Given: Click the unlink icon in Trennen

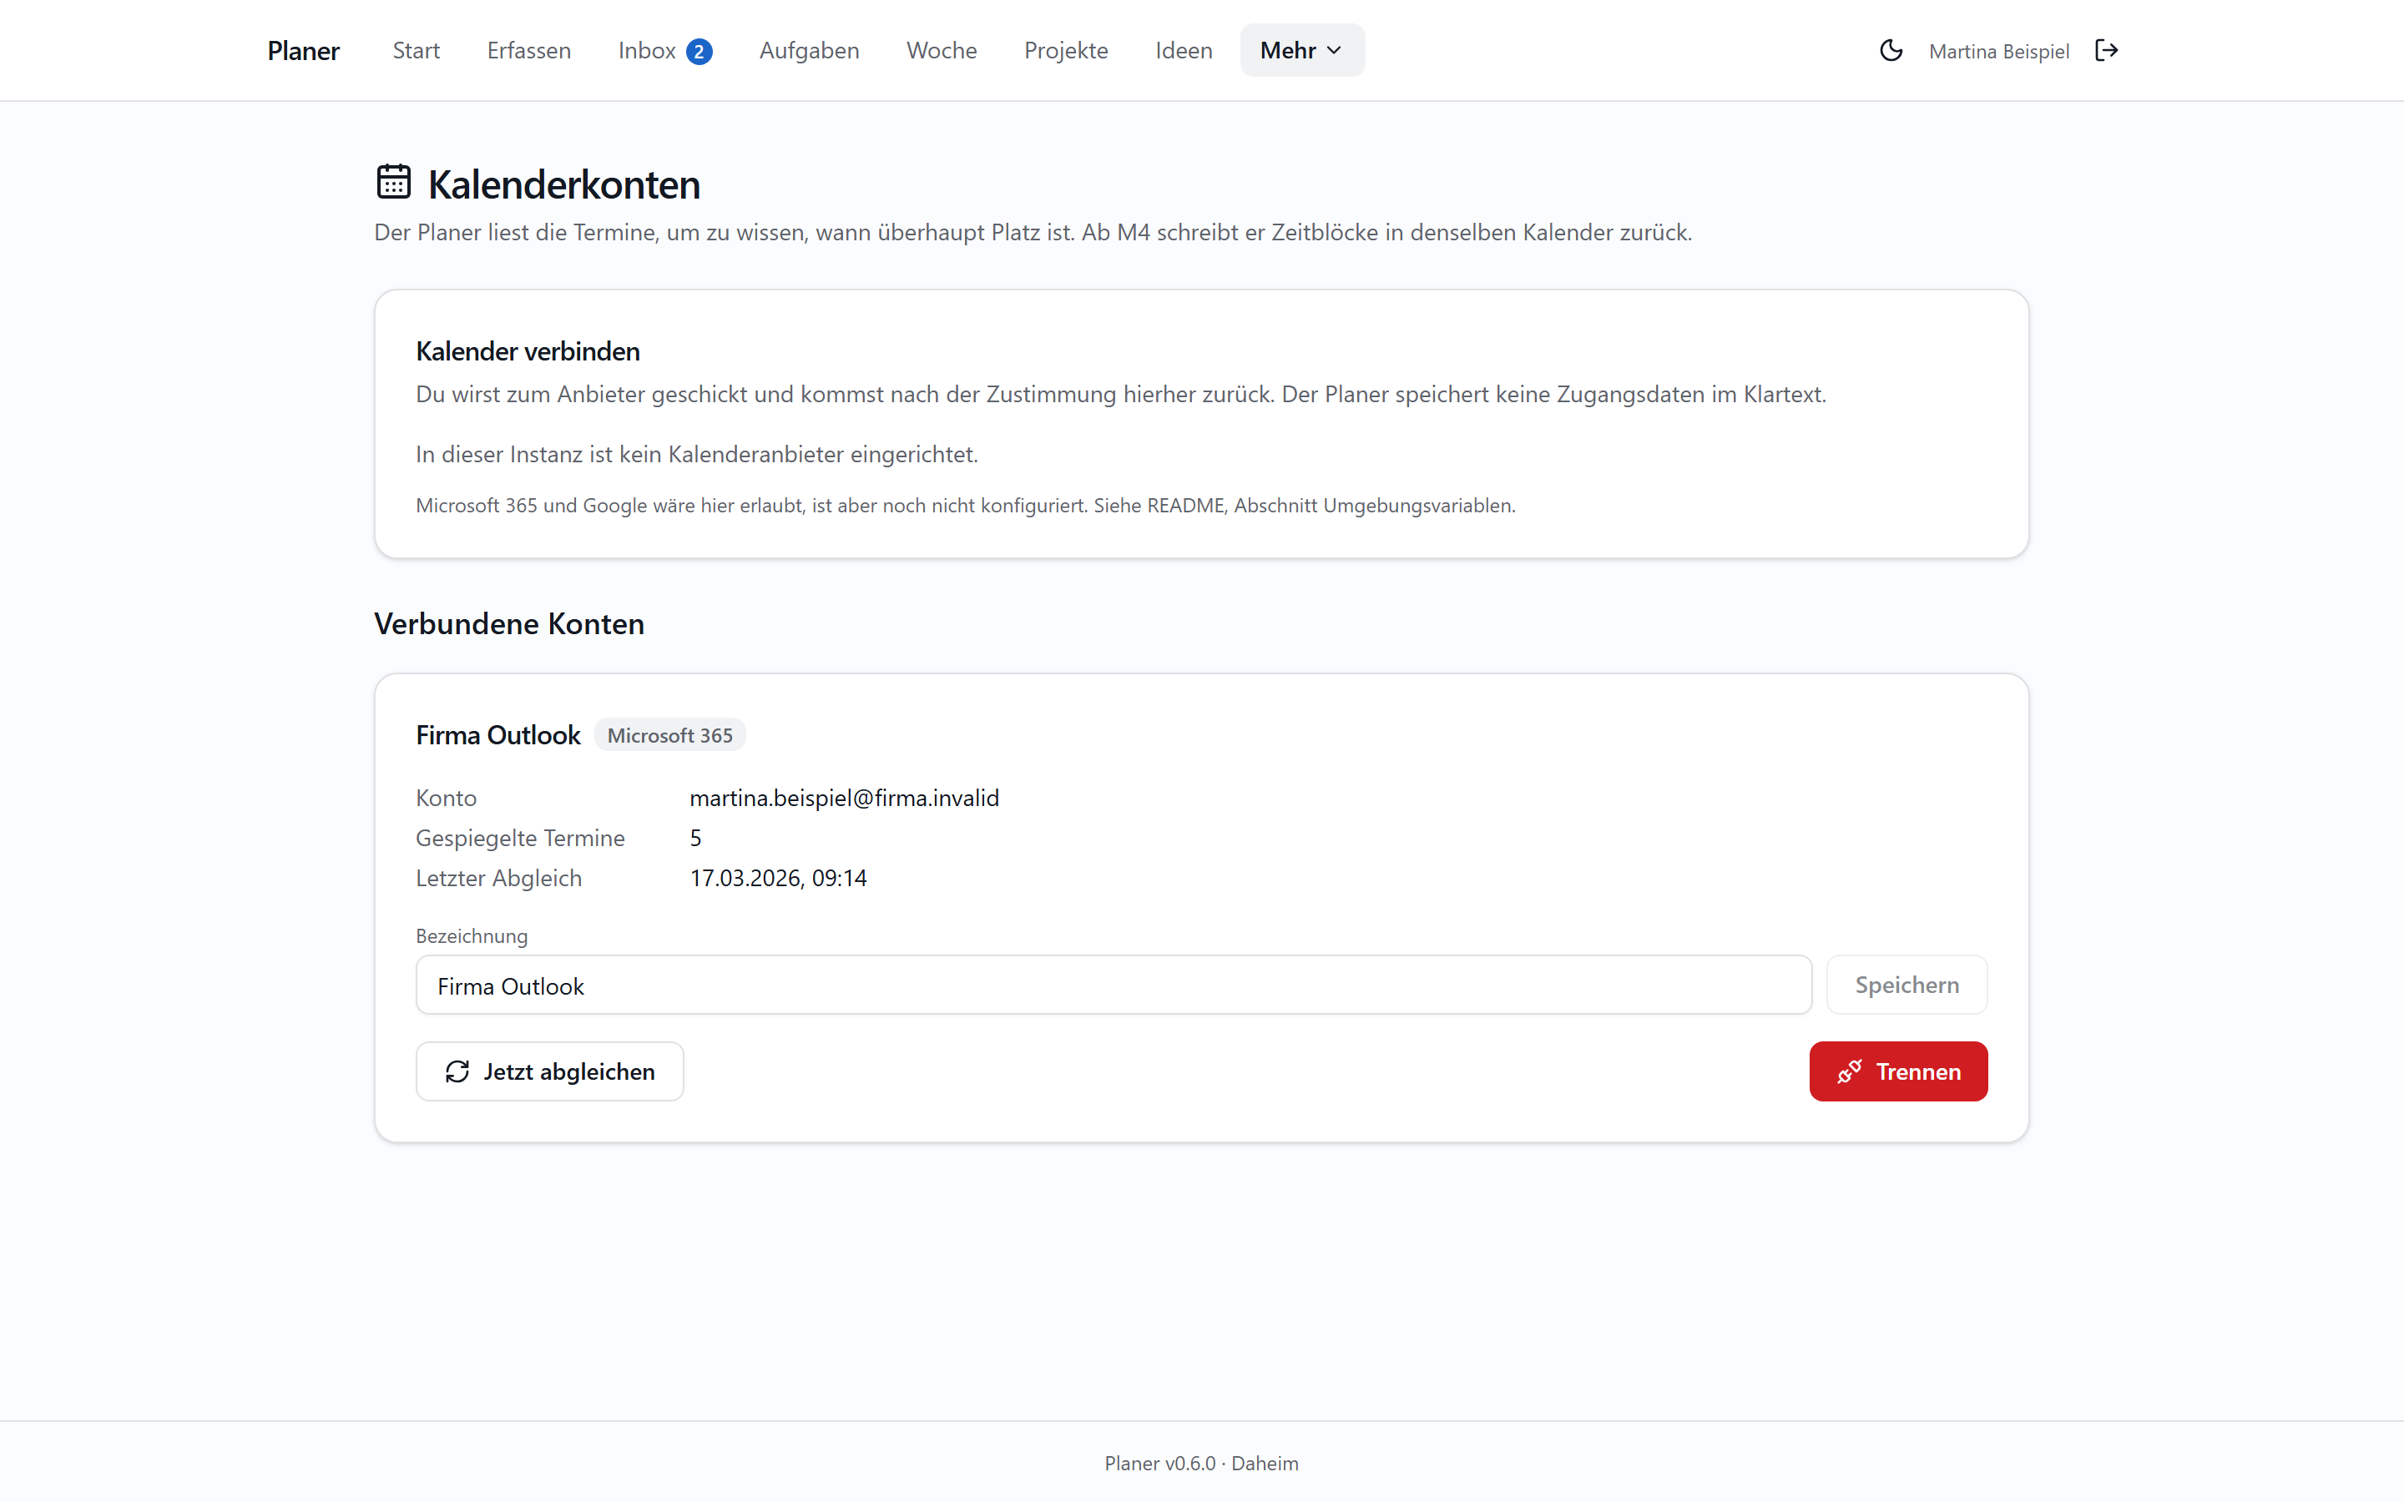Looking at the screenshot, I should 1849,1071.
